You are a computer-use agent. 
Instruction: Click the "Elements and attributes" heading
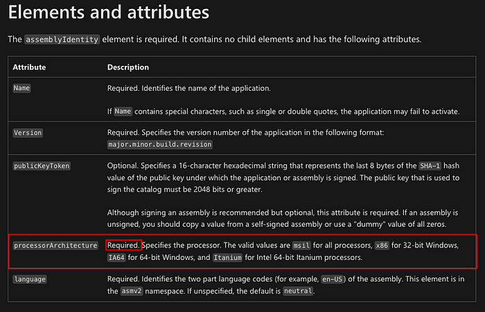(x=108, y=12)
